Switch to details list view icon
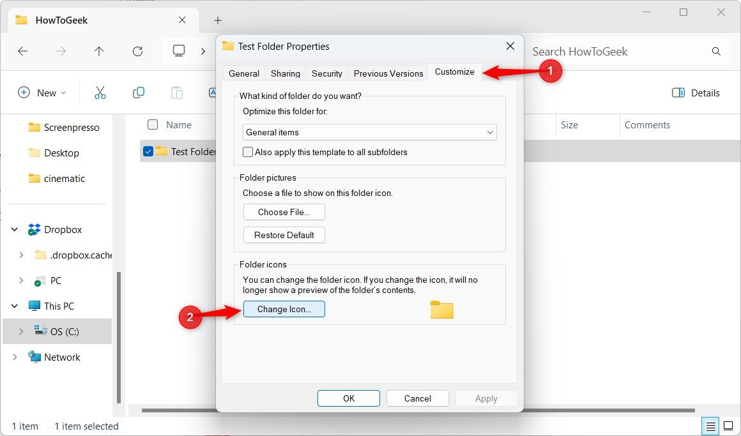This screenshot has width=741, height=436. click(x=710, y=426)
